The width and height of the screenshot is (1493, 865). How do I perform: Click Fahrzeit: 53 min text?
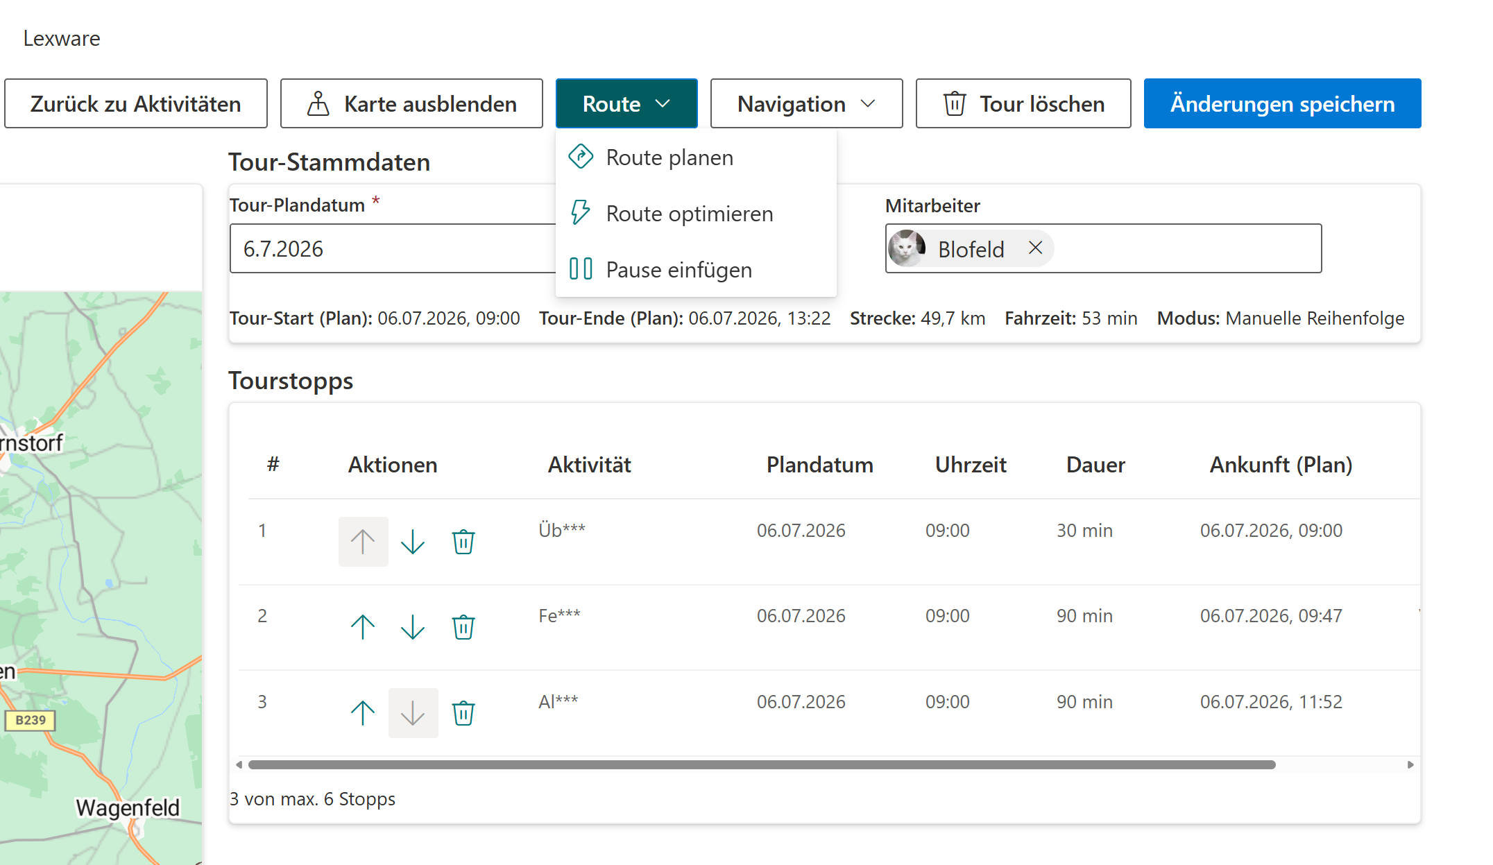[1070, 318]
